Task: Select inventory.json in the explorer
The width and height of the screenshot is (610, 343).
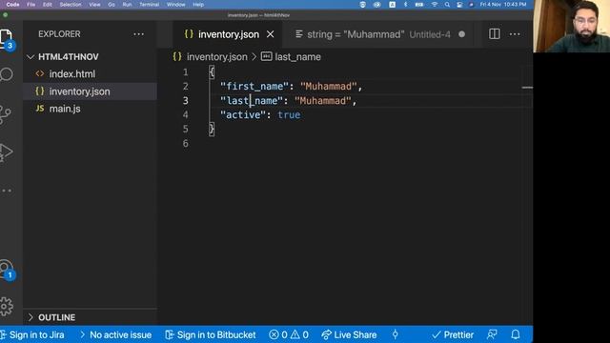Action: (91, 91)
